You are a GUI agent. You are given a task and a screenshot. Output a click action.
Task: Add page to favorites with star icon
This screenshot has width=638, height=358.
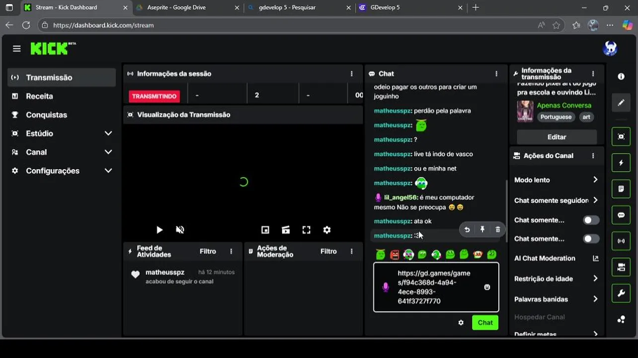click(x=556, y=25)
